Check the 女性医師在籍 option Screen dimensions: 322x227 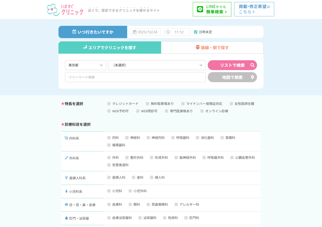(x=231, y=103)
